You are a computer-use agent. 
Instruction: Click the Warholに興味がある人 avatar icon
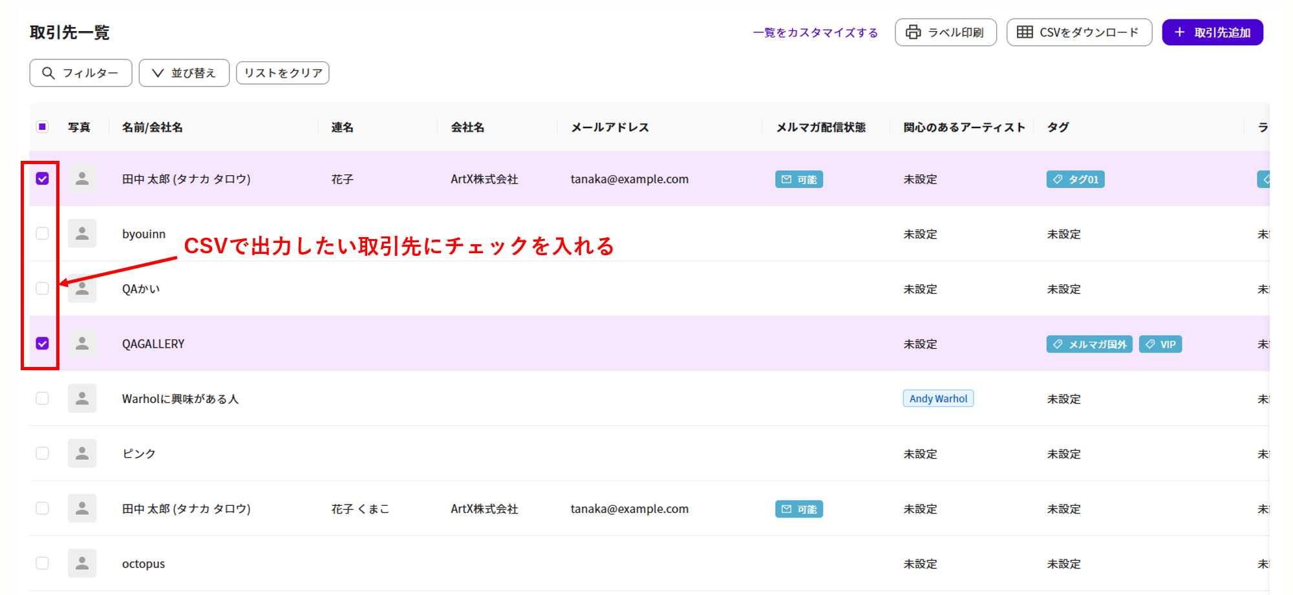(x=82, y=399)
